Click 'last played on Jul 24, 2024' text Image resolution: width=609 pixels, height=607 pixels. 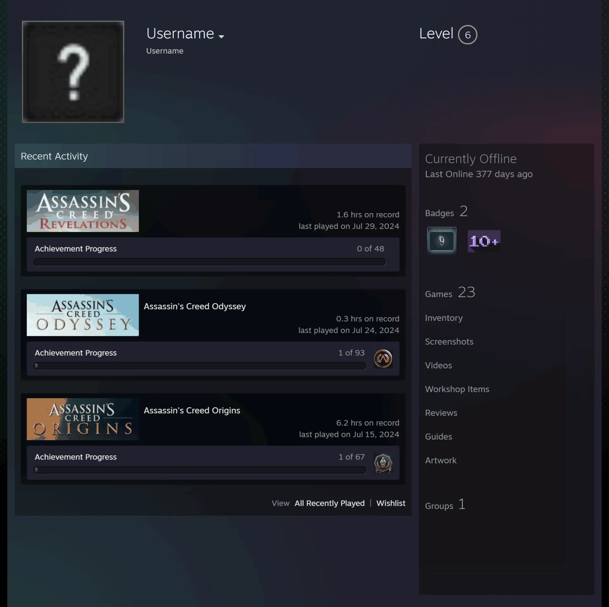349,330
